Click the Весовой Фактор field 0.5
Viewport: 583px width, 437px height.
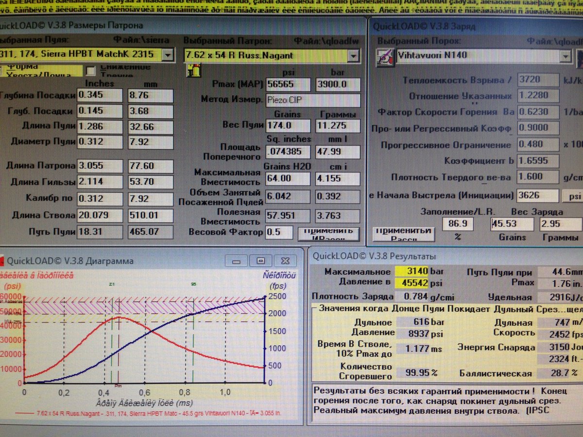[279, 232]
